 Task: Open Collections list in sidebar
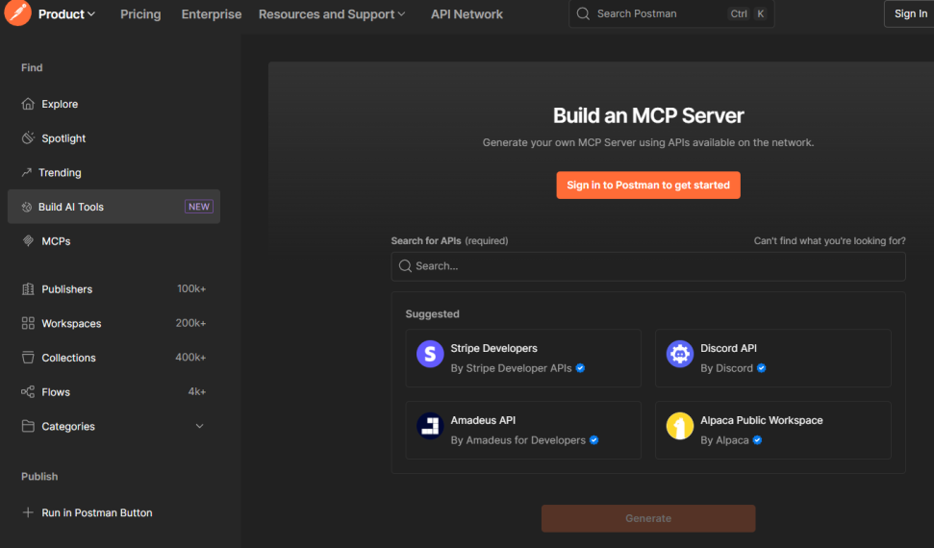pyautogui.click(x=114, y=358)
